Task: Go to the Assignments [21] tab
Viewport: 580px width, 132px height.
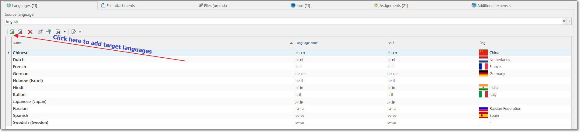Action: (x=391, y=5)
